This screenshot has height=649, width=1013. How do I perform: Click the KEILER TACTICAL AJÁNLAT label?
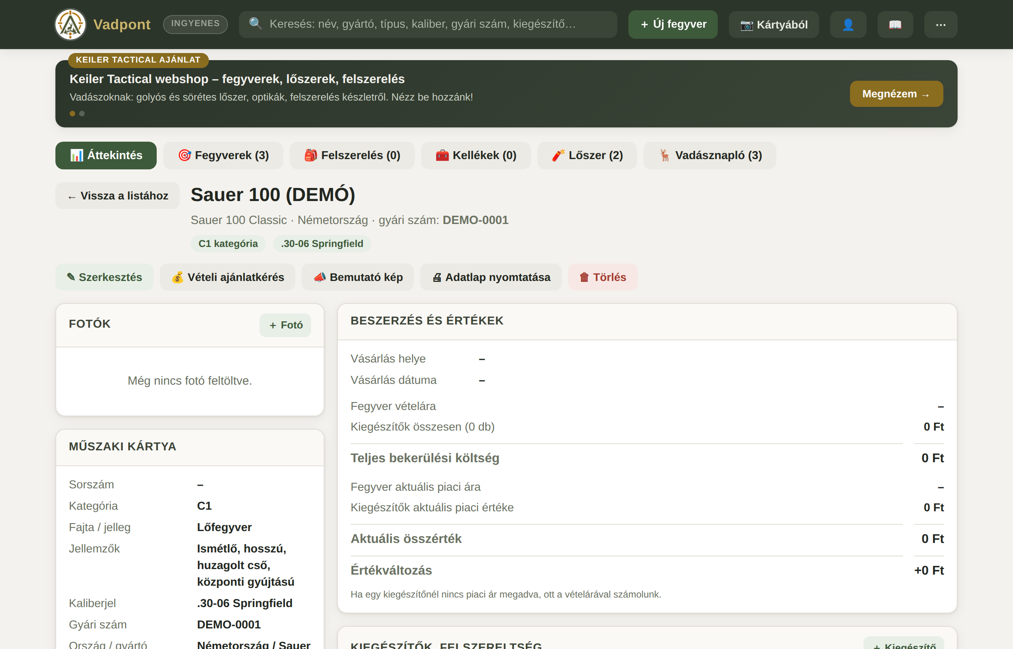[138, 60]
